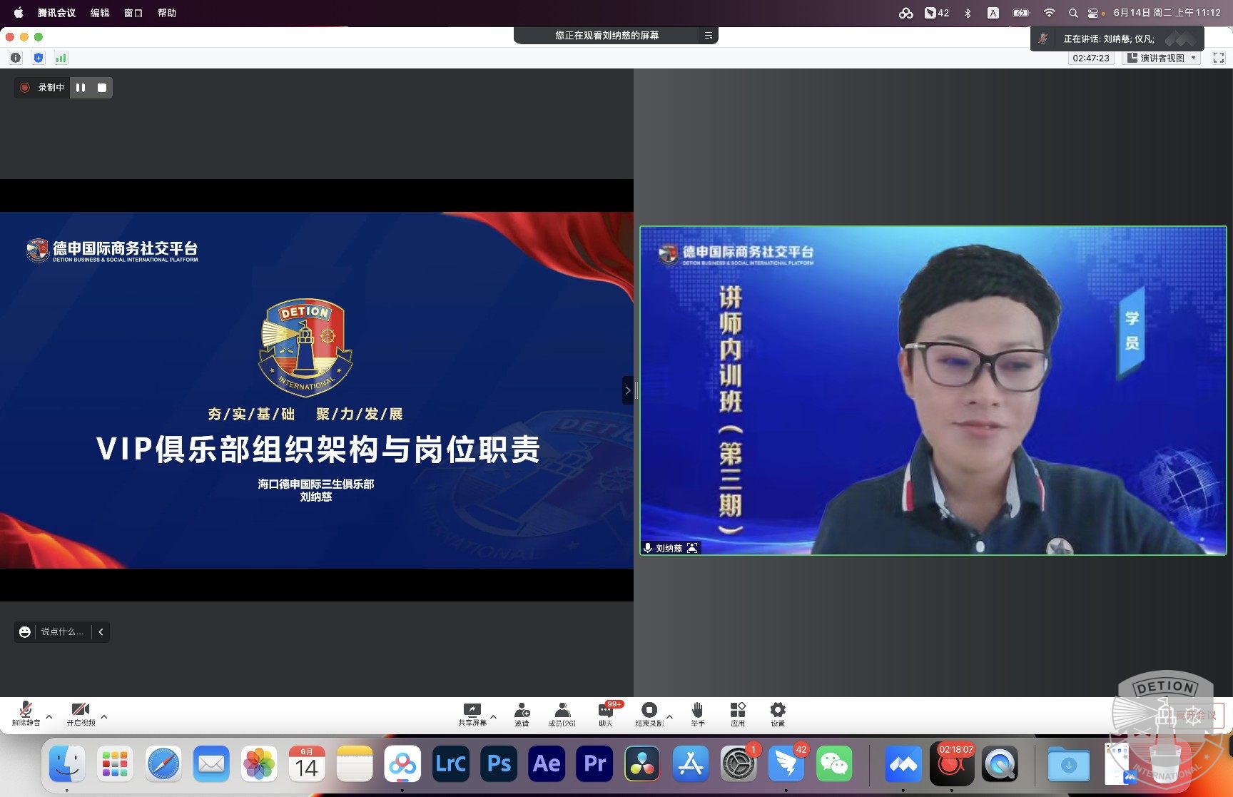Screen dimensions: 1233x797
Task: Open the date and time 6月14日 menu bar clock
Action: pyautogui.click(x=1167, y=13)
